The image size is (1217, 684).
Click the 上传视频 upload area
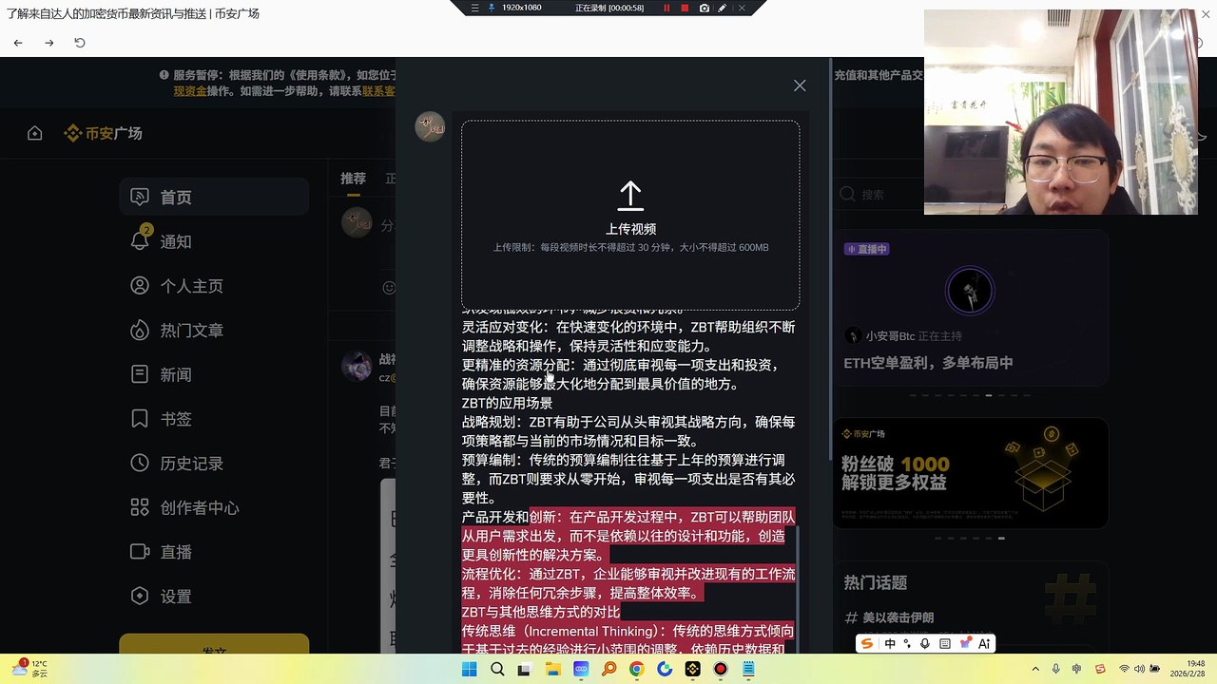tap(630, 215)
